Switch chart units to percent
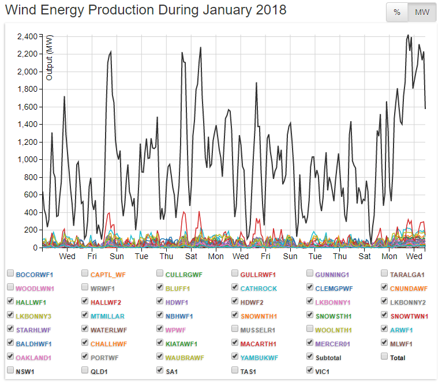Image resolution: width=442 pixels, height=382 pixels. coord(396,13)
